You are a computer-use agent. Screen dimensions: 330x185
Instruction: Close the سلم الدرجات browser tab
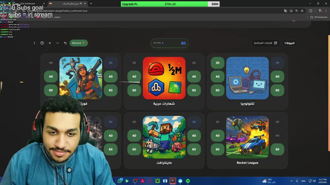pyautogui.click(x=85, y=4)
